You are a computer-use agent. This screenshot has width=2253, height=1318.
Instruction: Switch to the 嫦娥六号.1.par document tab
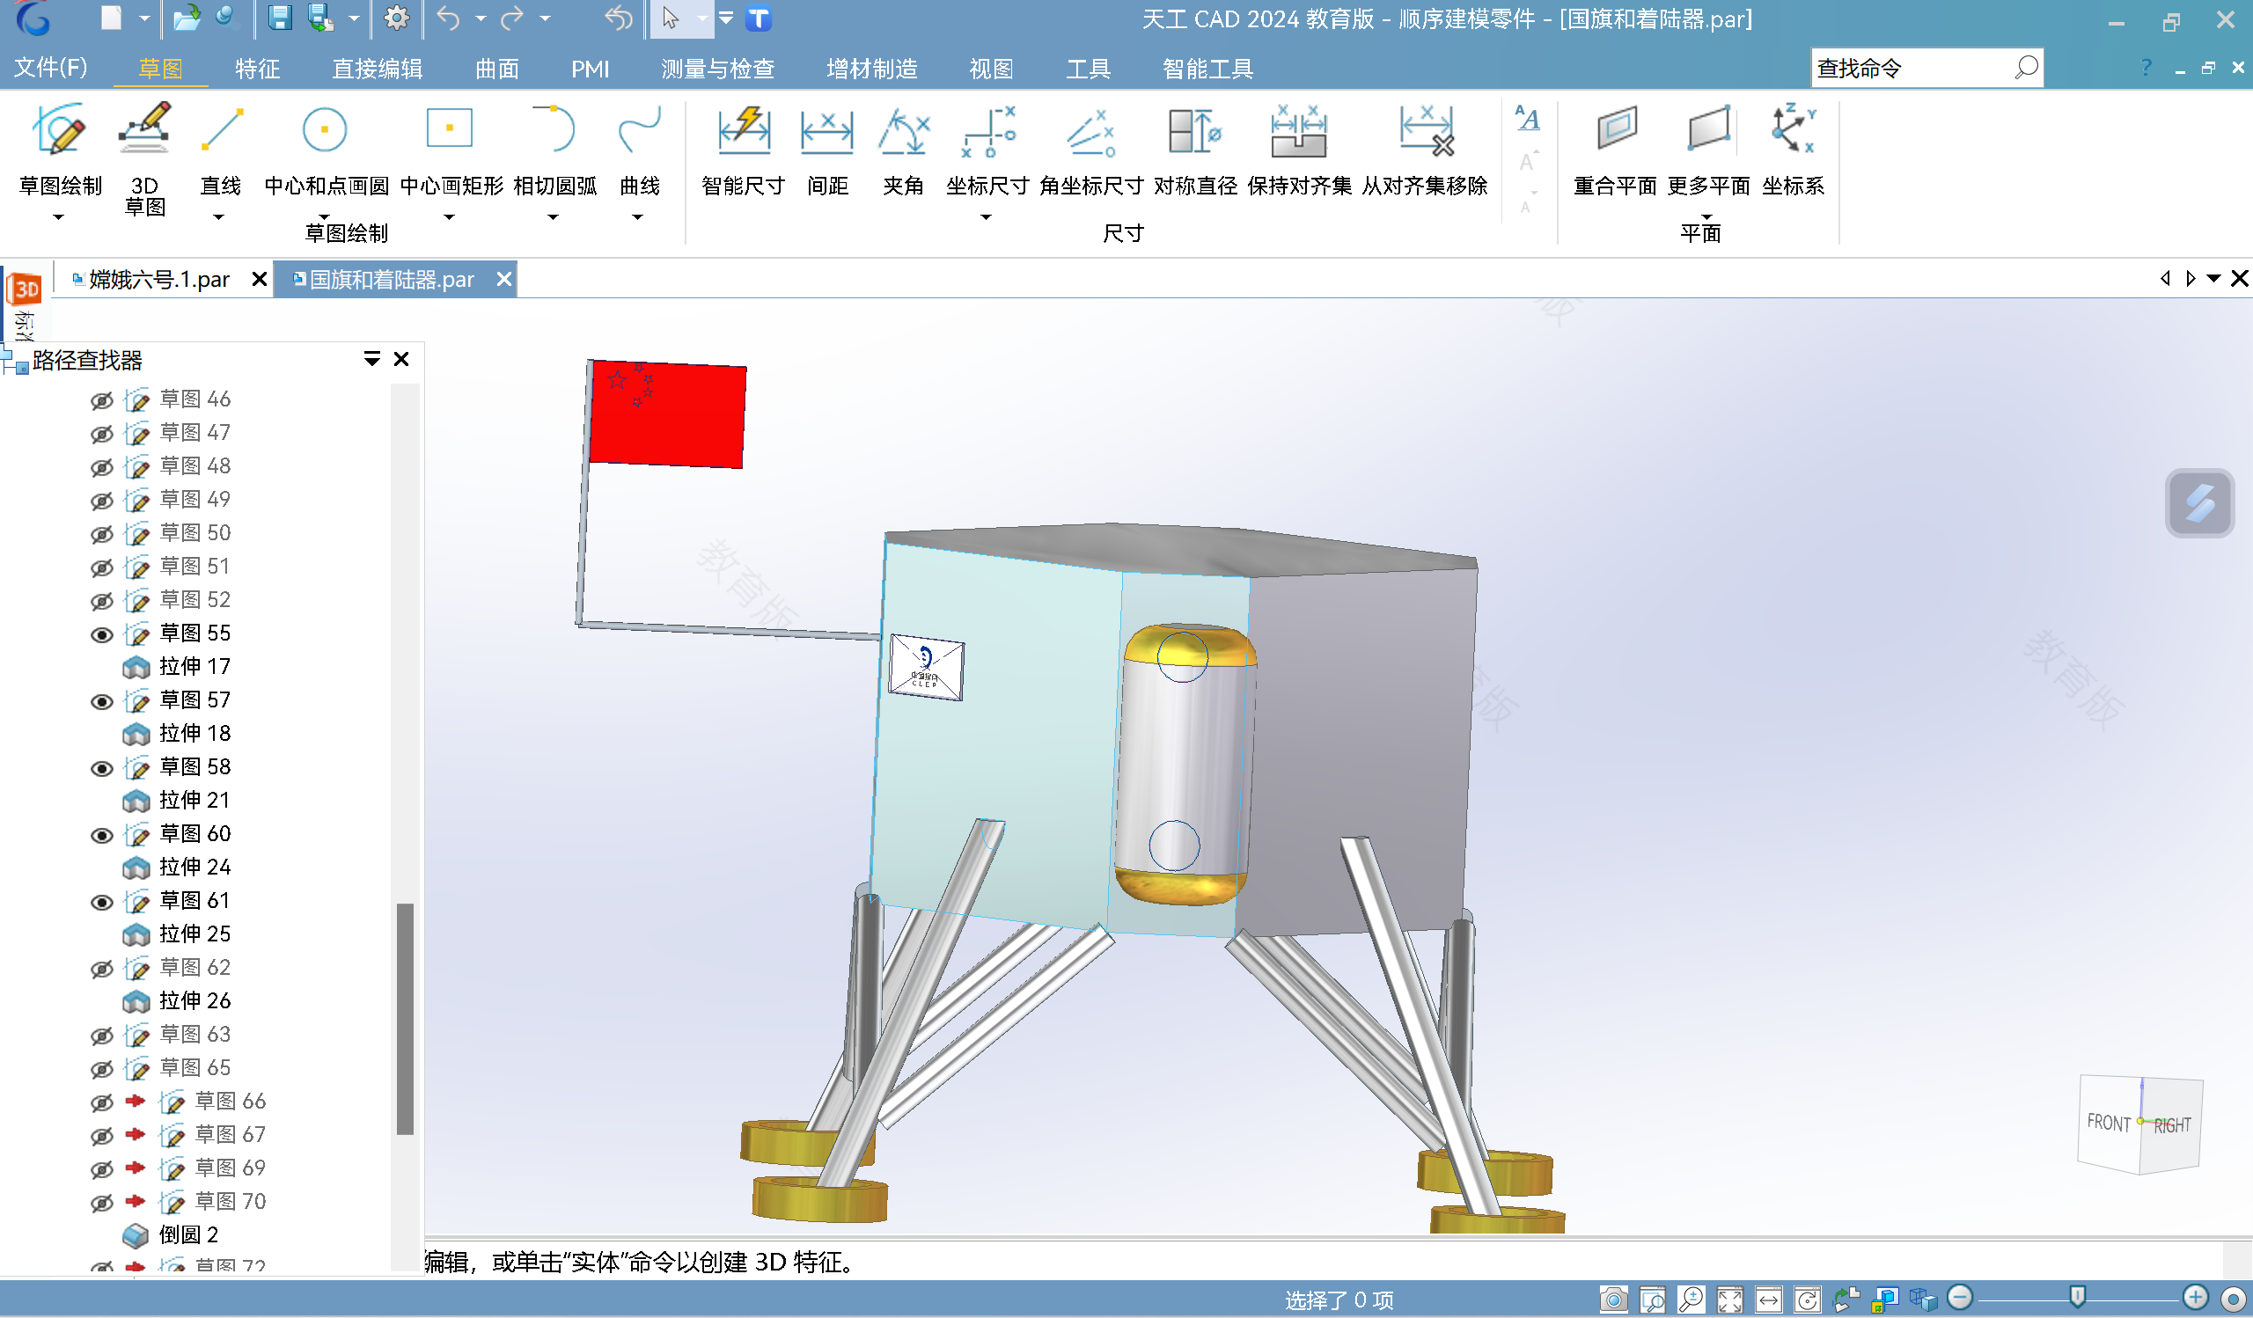pos(158,280)
